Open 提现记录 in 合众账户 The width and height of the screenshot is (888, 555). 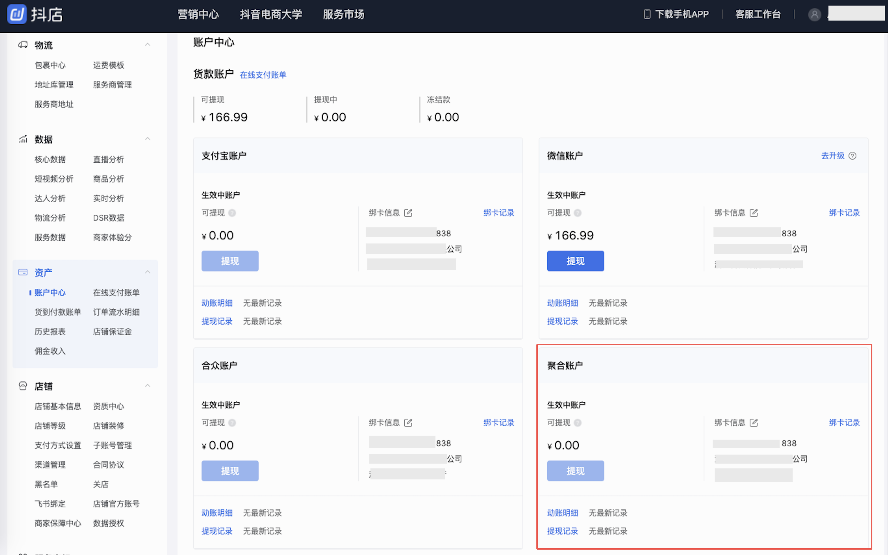pyautogui.click(x=217, y=532)
